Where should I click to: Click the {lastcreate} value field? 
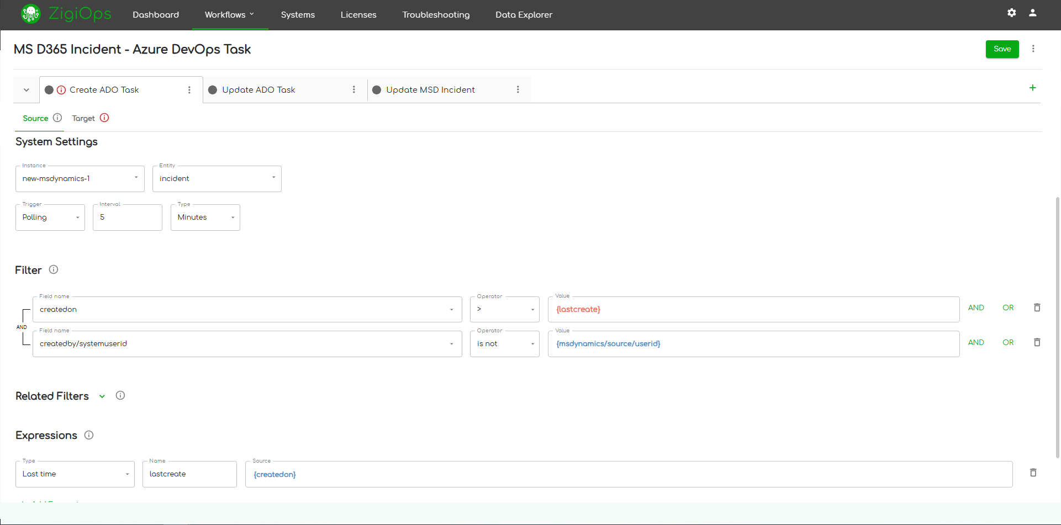click(x=753, y=309)
